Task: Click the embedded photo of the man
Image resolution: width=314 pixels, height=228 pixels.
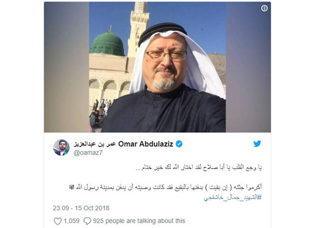Action: (x=158, y=67)
